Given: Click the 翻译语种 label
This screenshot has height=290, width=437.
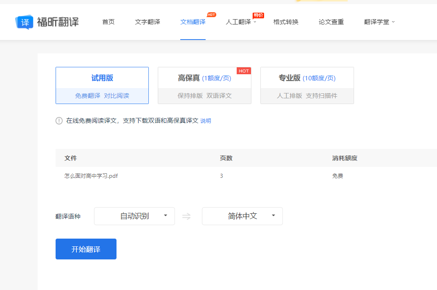Looking at the screenshot, I should [68, 217].
